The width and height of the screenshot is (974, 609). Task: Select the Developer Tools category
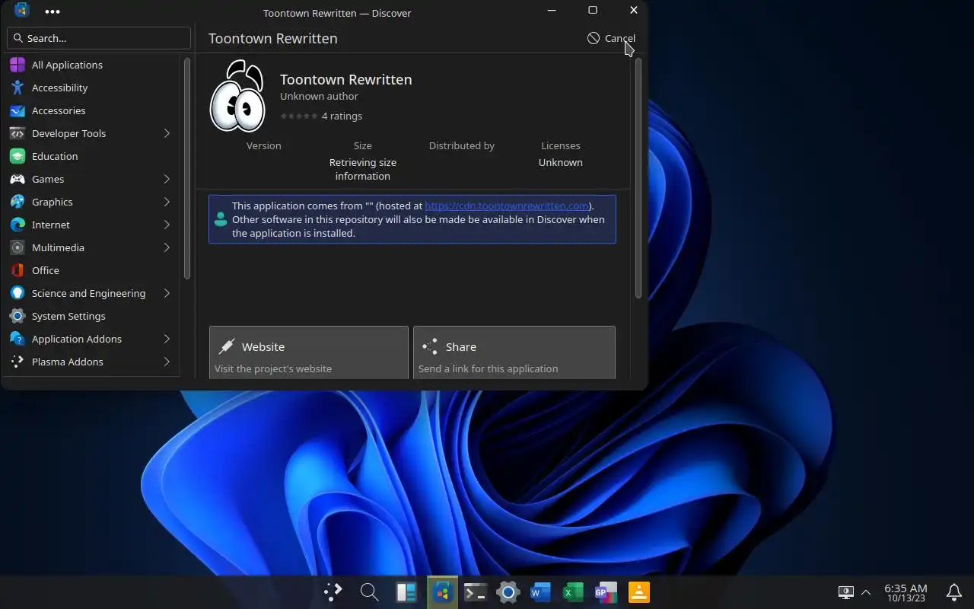(x=91, y=133)
